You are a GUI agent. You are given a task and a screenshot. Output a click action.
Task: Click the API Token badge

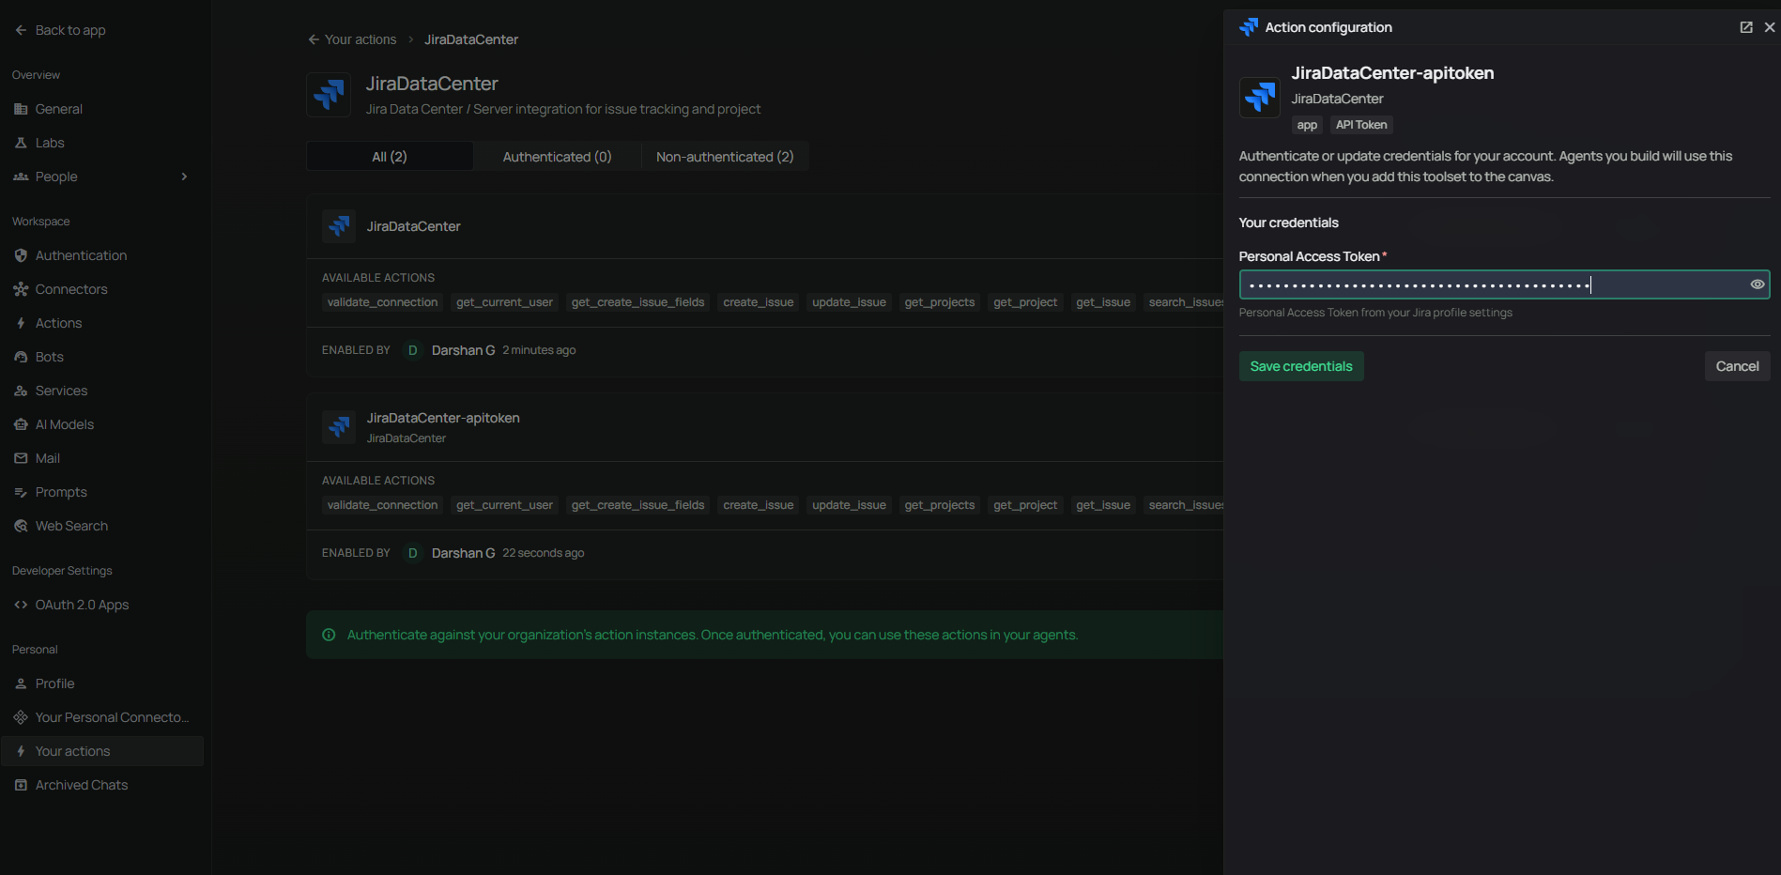[1361, 125]
